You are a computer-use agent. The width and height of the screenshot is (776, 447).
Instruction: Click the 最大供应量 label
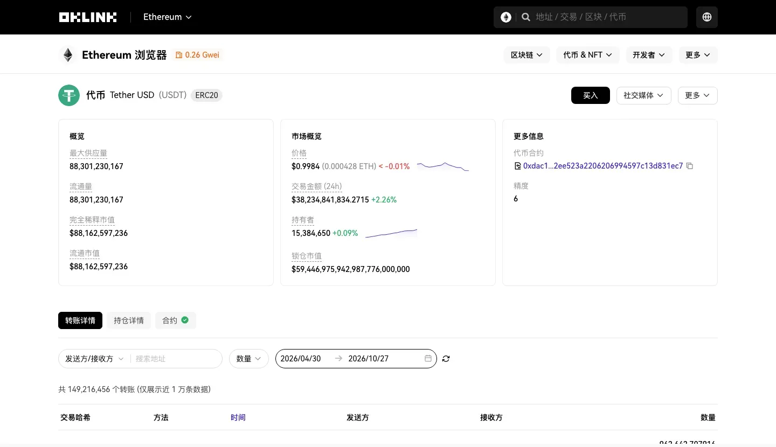point(88,153)
